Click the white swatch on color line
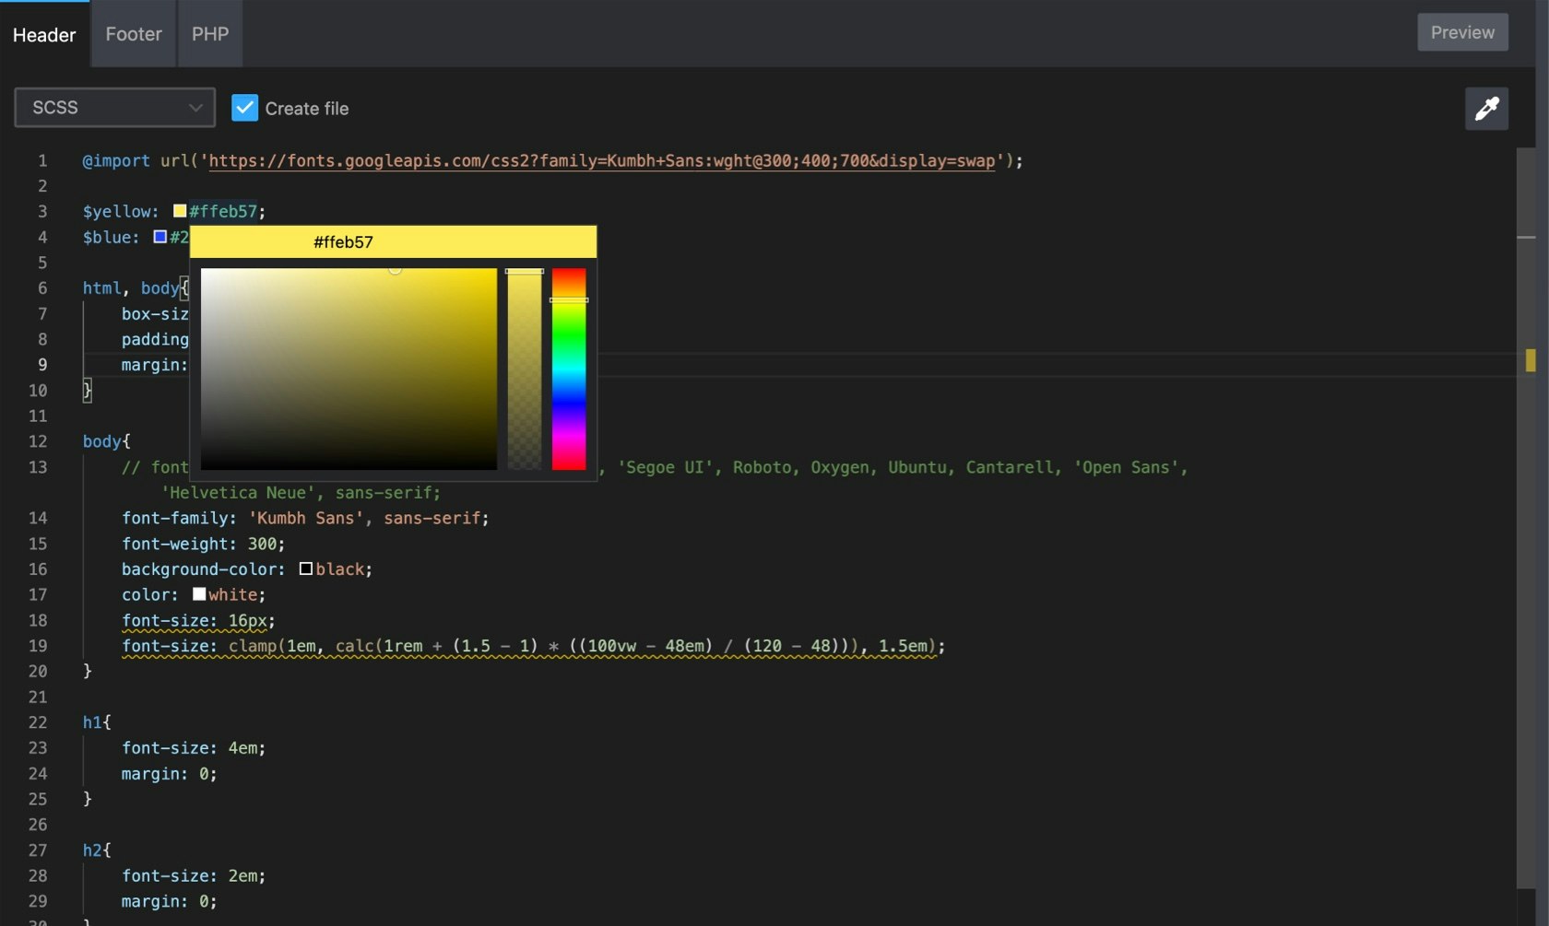 click(x=198, y=594)
